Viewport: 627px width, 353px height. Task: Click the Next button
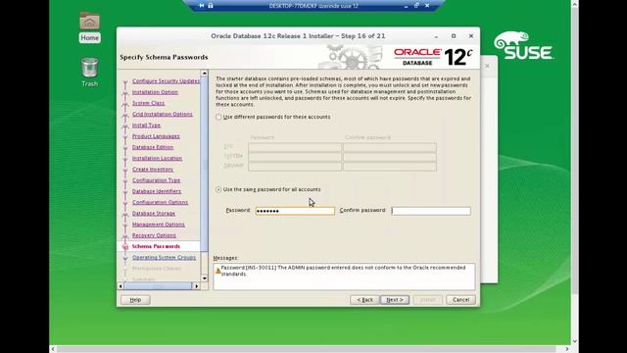pos(395,300)
